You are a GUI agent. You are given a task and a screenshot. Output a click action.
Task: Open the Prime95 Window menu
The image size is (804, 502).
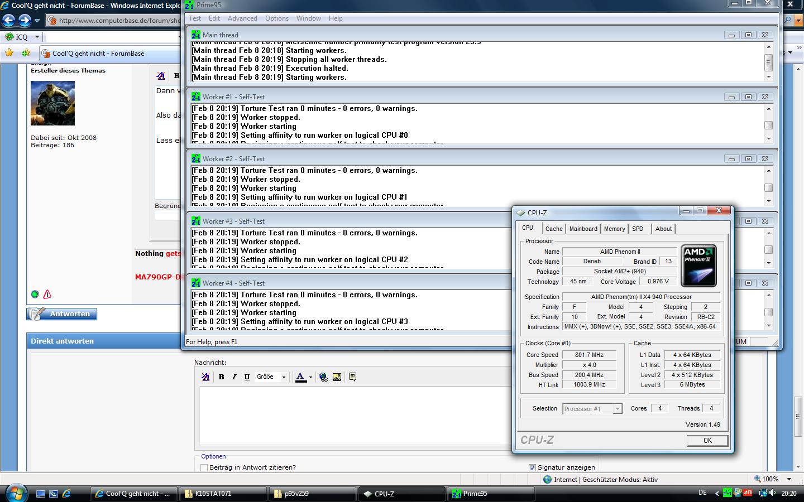[309, 18]
